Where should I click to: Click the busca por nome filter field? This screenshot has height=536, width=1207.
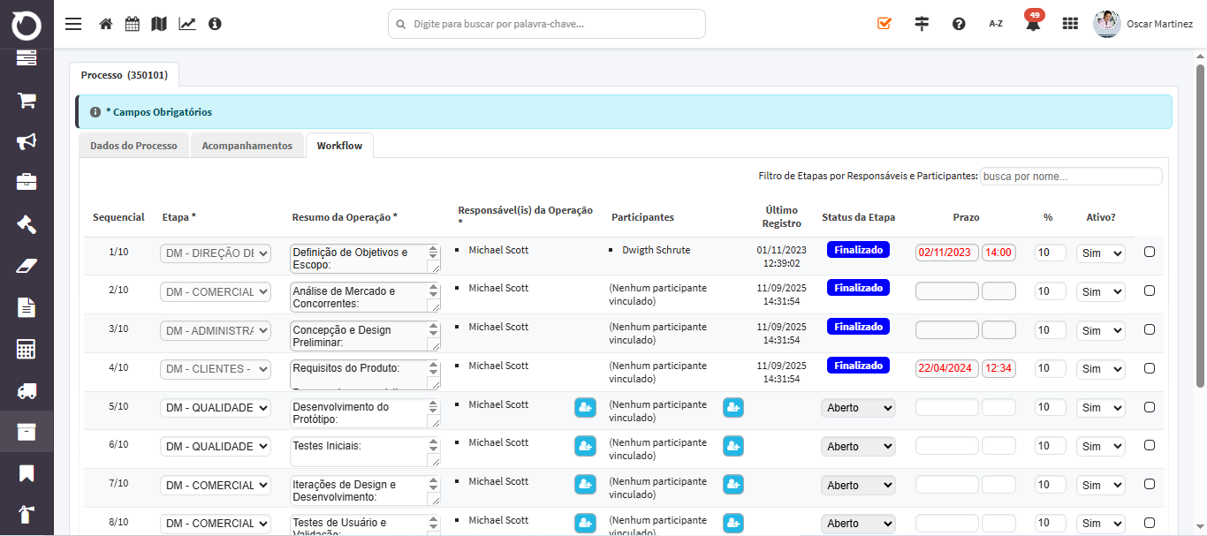pos(1071,177)
